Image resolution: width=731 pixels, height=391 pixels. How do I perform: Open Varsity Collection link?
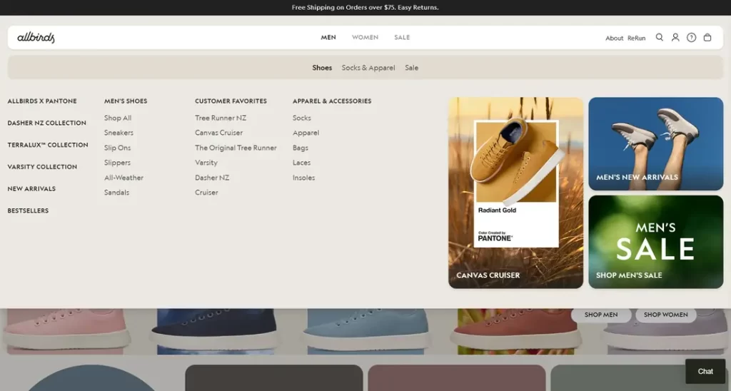42,167
